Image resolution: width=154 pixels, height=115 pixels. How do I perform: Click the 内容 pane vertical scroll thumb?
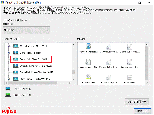pyautogui.click(x=147, y=63)
